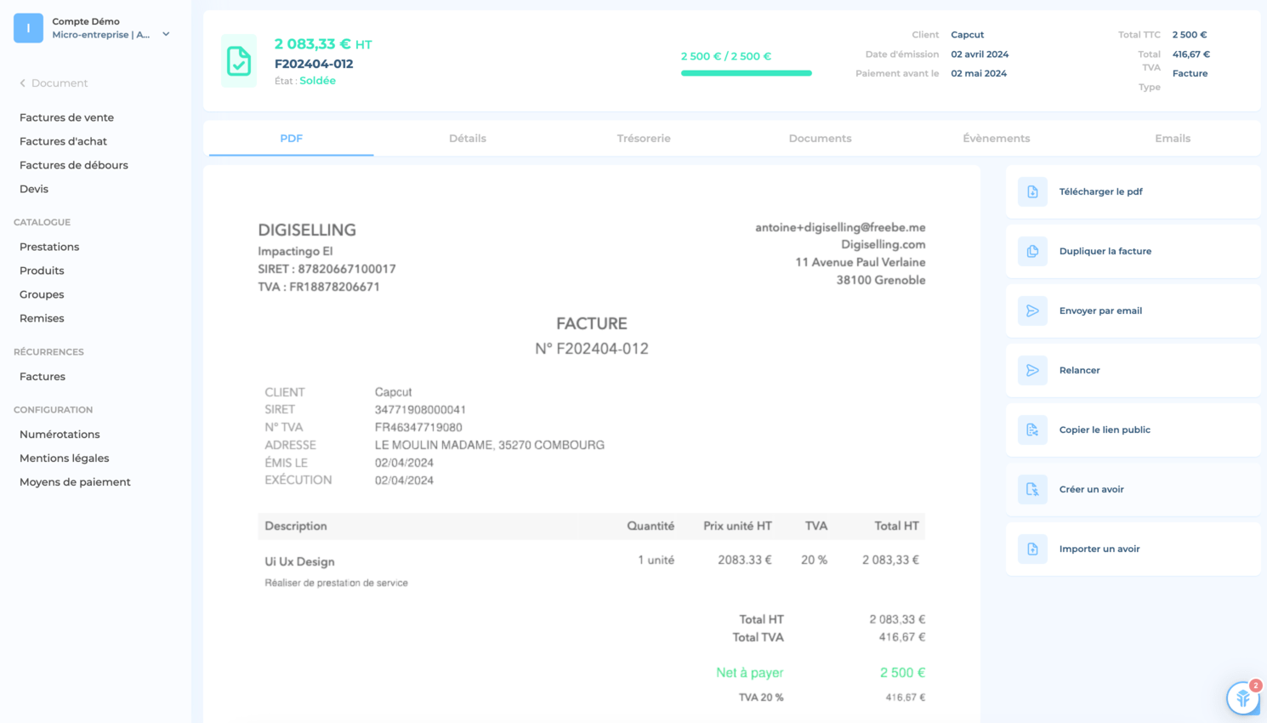
Task: Click the Ui Ux Design invoice line
Action: (591, 570)
